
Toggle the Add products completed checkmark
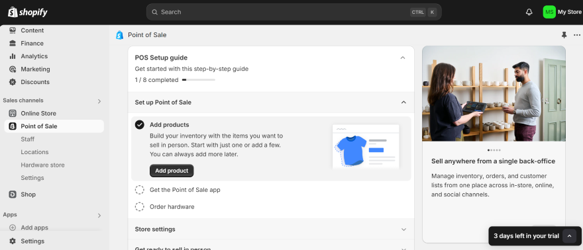(139, 124)
